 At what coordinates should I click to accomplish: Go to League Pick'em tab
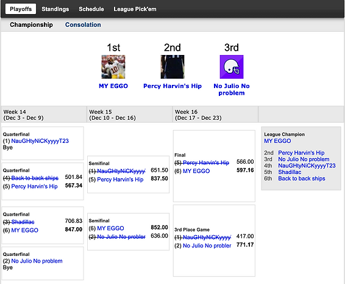tap(135, 9)
